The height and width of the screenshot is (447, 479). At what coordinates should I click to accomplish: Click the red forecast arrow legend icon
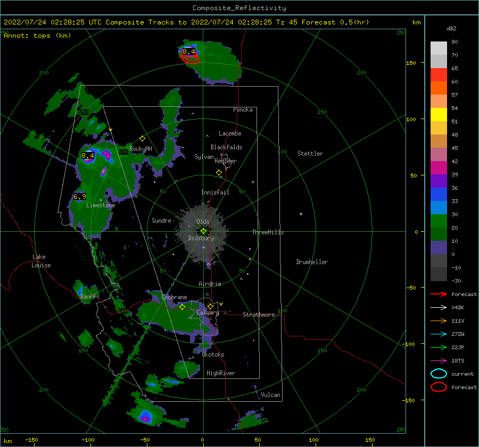439,294
